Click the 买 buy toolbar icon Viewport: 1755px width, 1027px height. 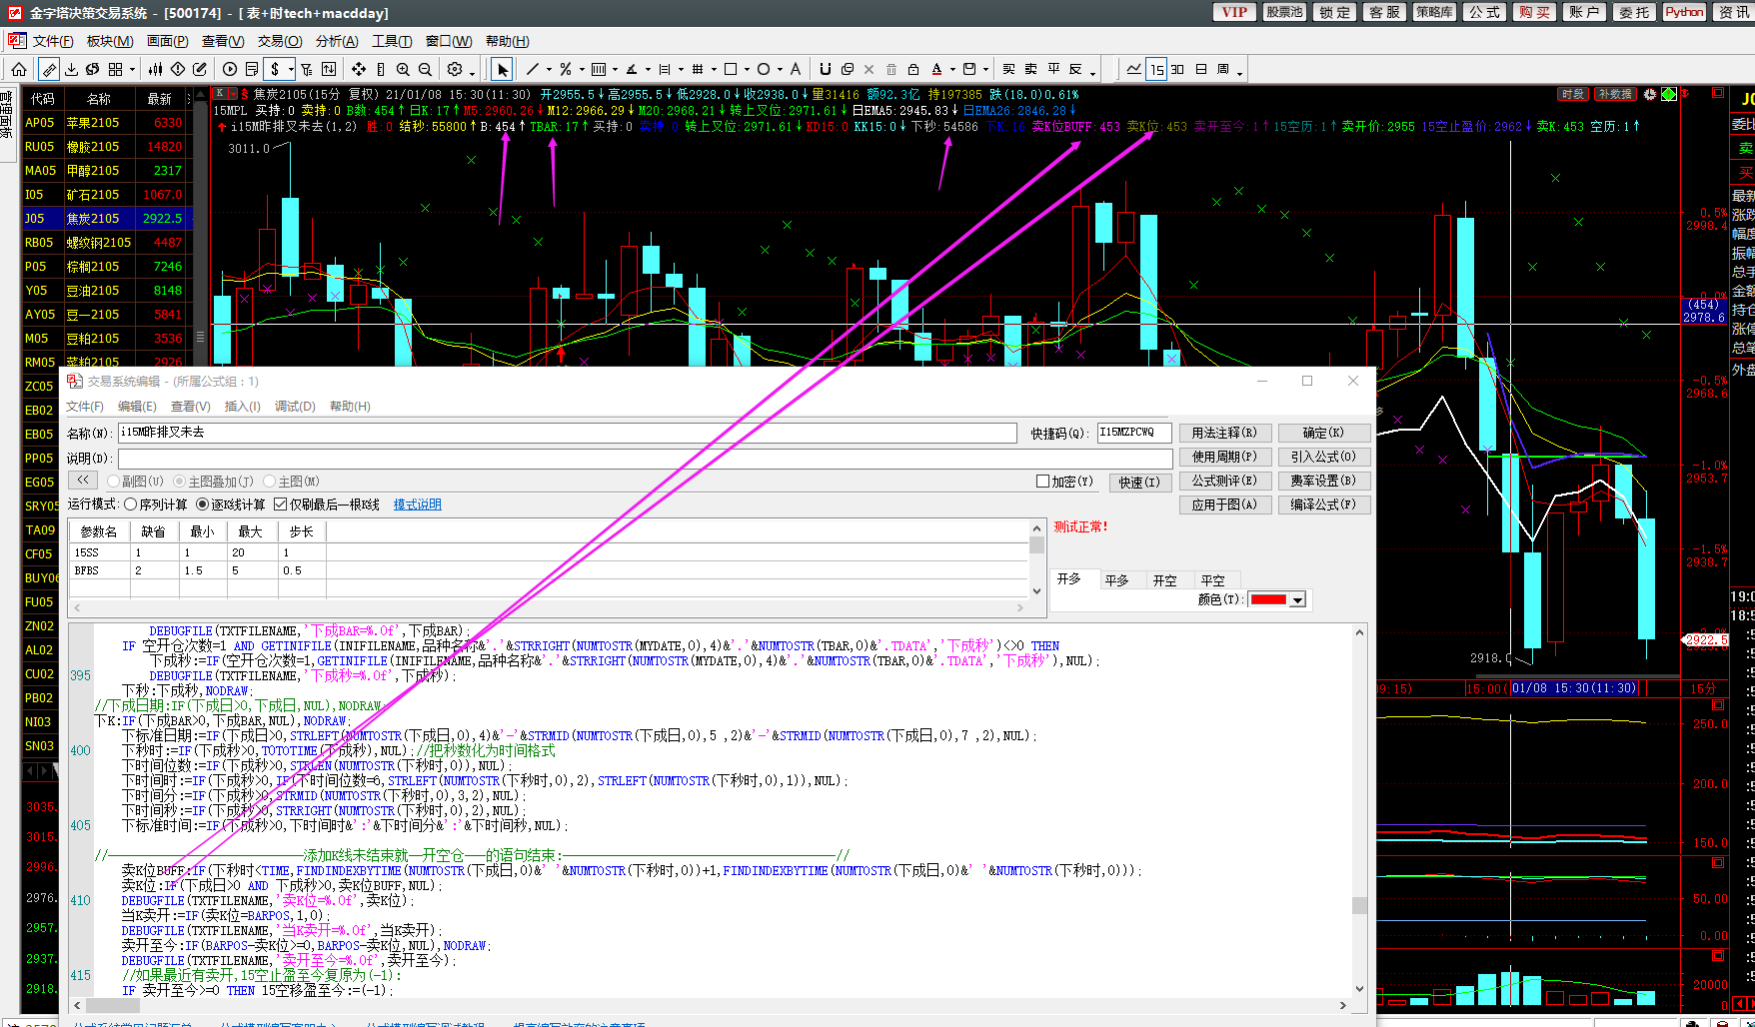pyautogui.click(x=1008, y=69)
